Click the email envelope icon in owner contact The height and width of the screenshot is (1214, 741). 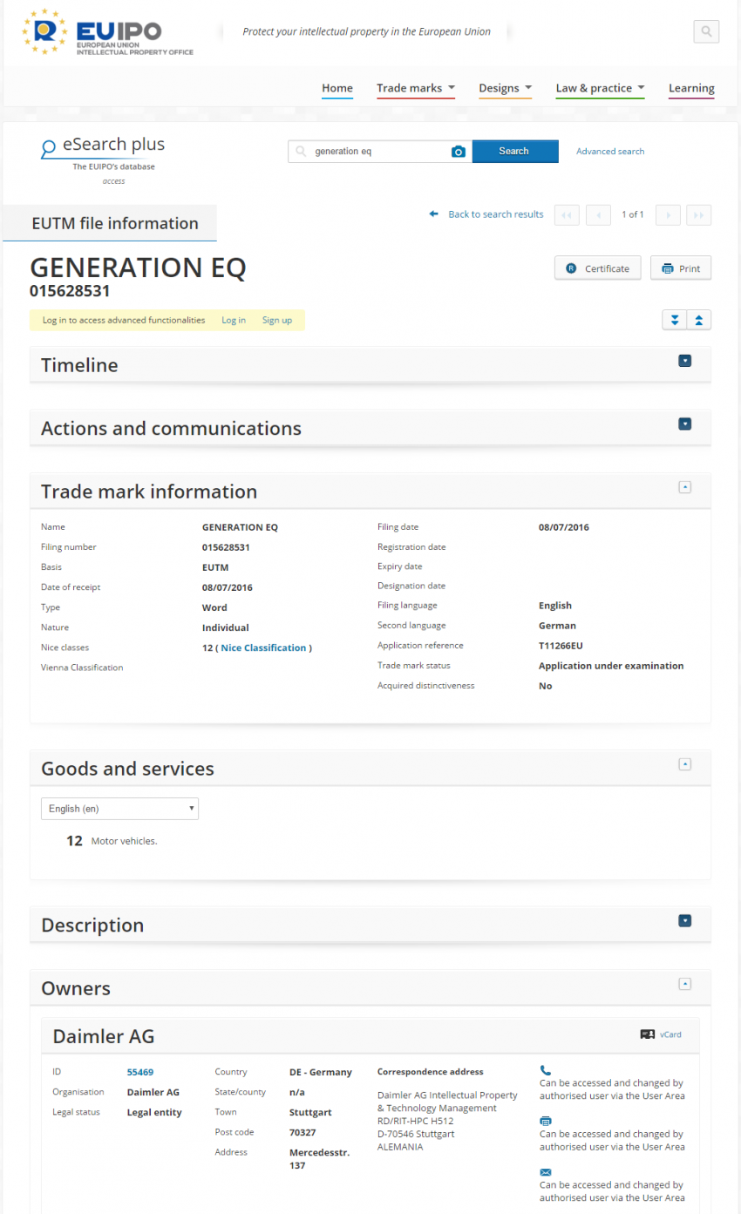pos(546,1172)
